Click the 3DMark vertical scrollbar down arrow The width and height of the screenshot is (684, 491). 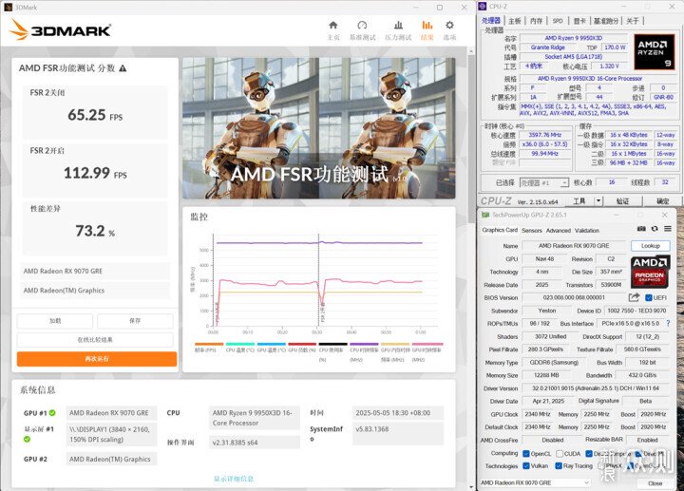pos(470,486)
